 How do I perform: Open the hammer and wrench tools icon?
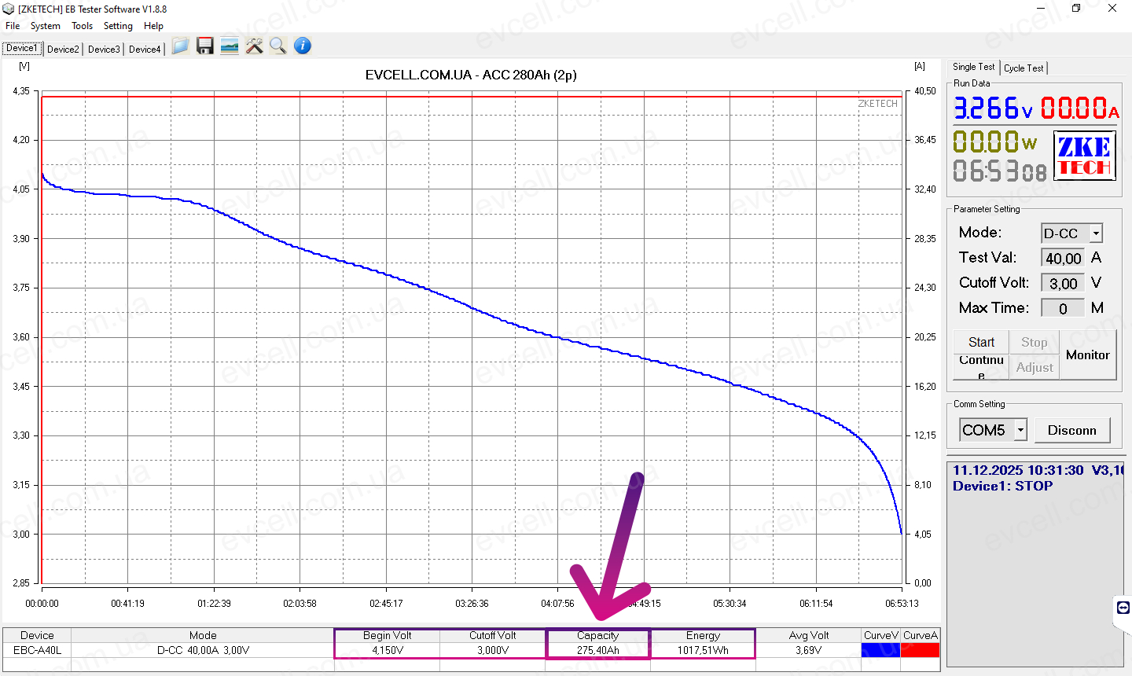point(254,46)
